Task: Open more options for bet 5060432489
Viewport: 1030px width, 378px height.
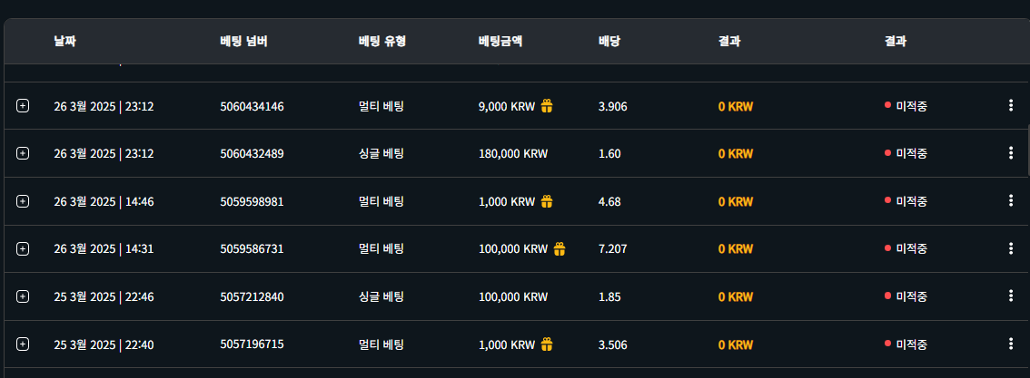Action: 1010,153
